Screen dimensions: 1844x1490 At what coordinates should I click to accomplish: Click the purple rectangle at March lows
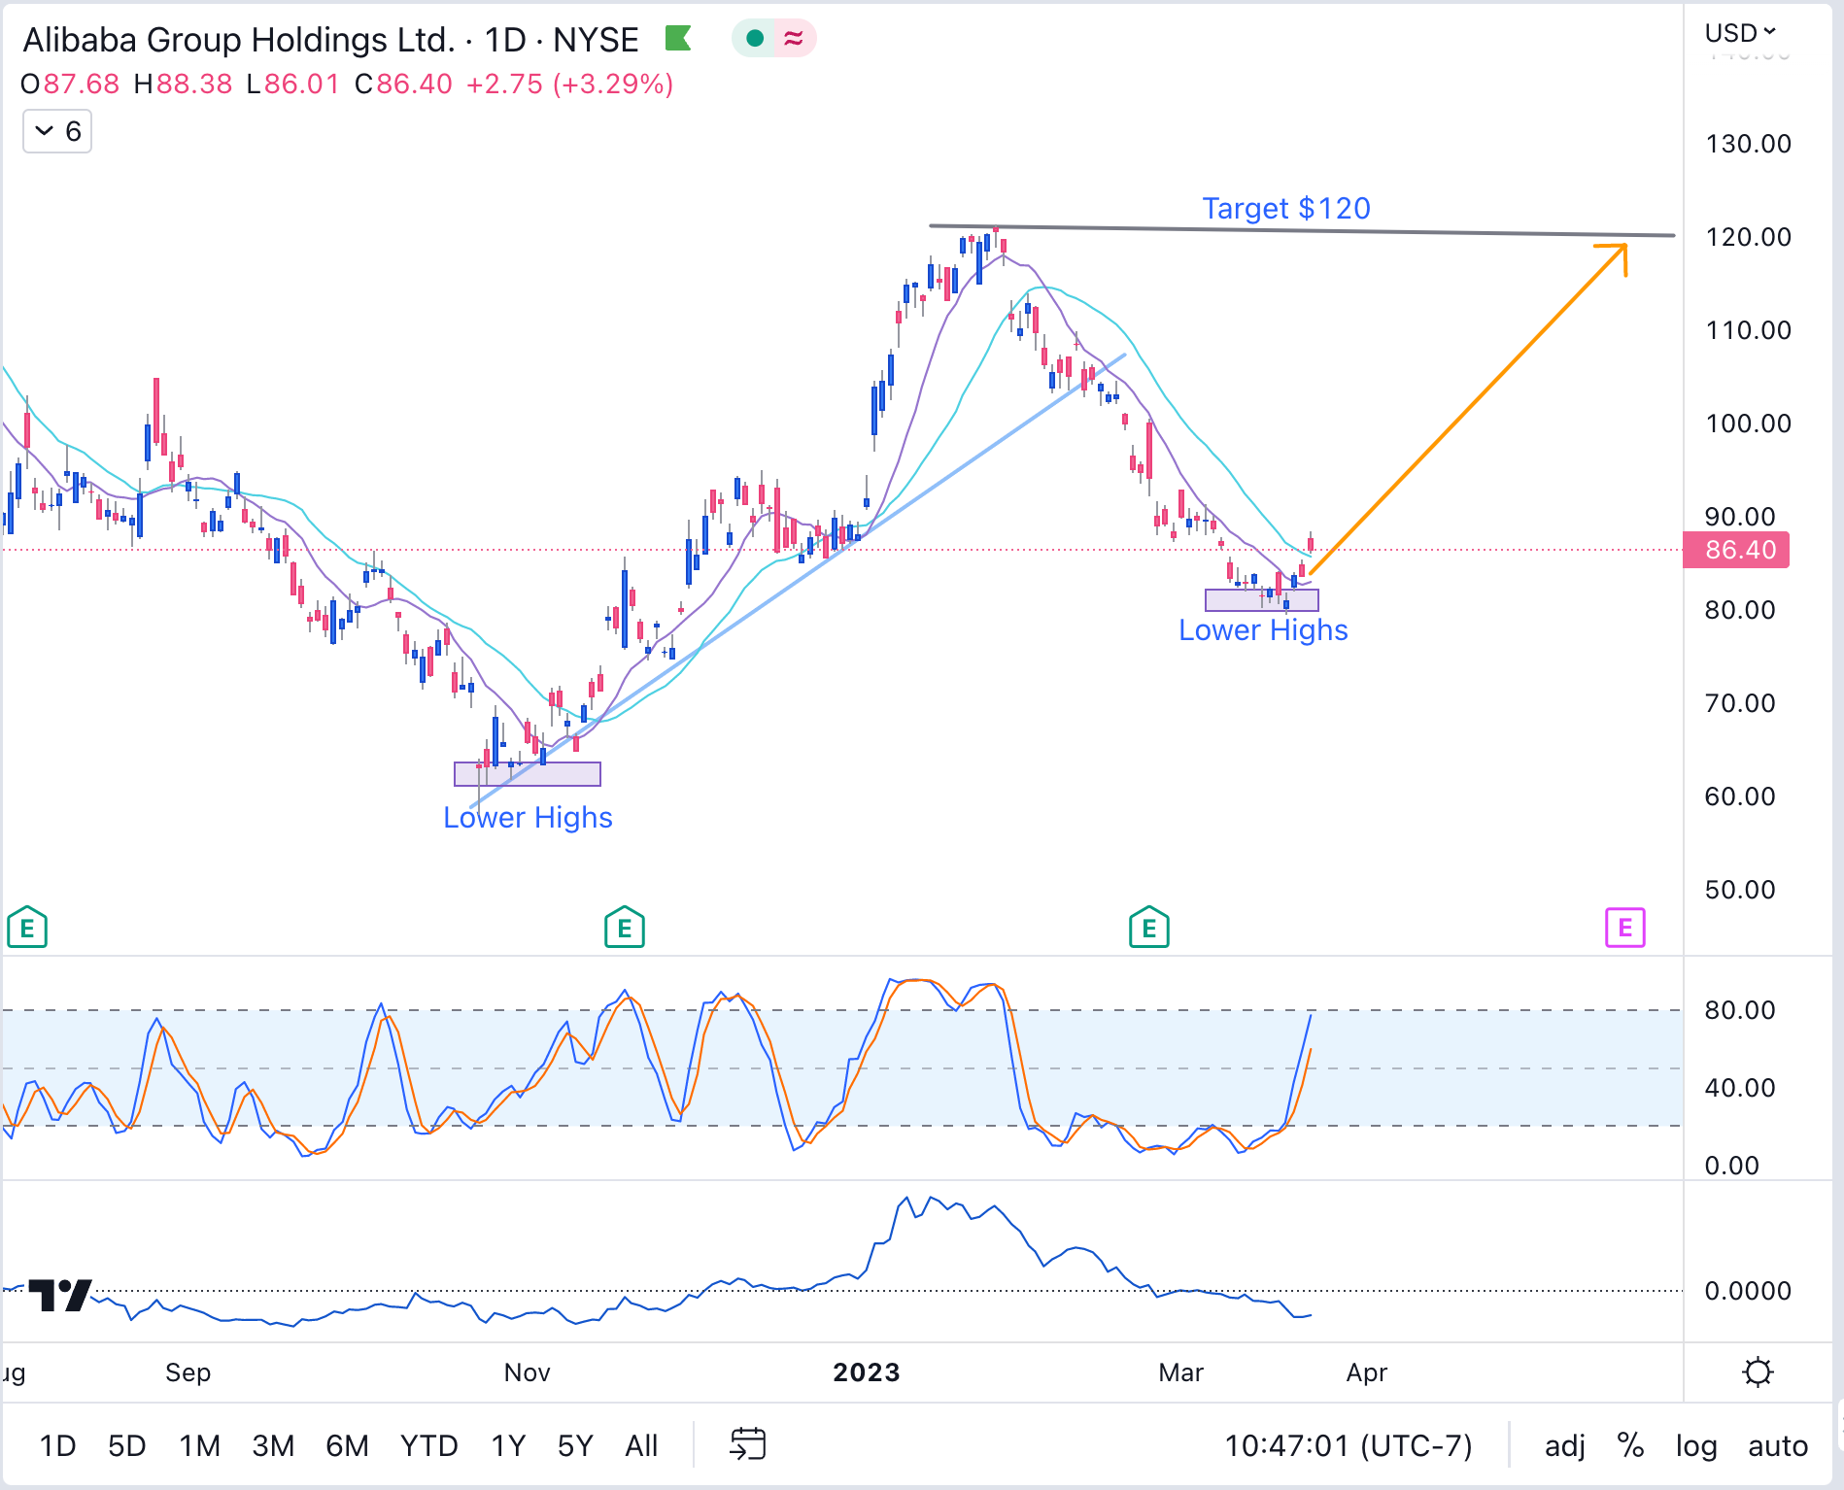tap(1261, 599)
